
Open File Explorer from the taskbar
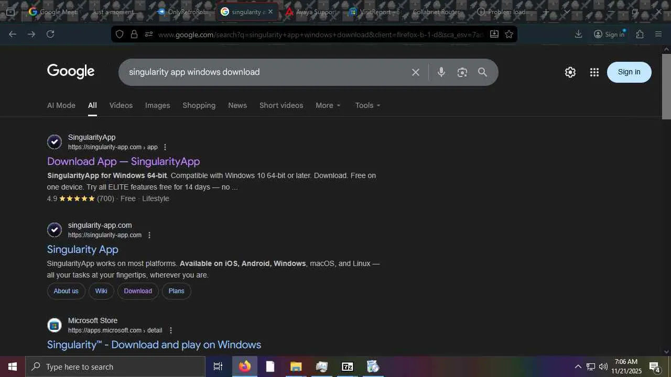point(296,367)
